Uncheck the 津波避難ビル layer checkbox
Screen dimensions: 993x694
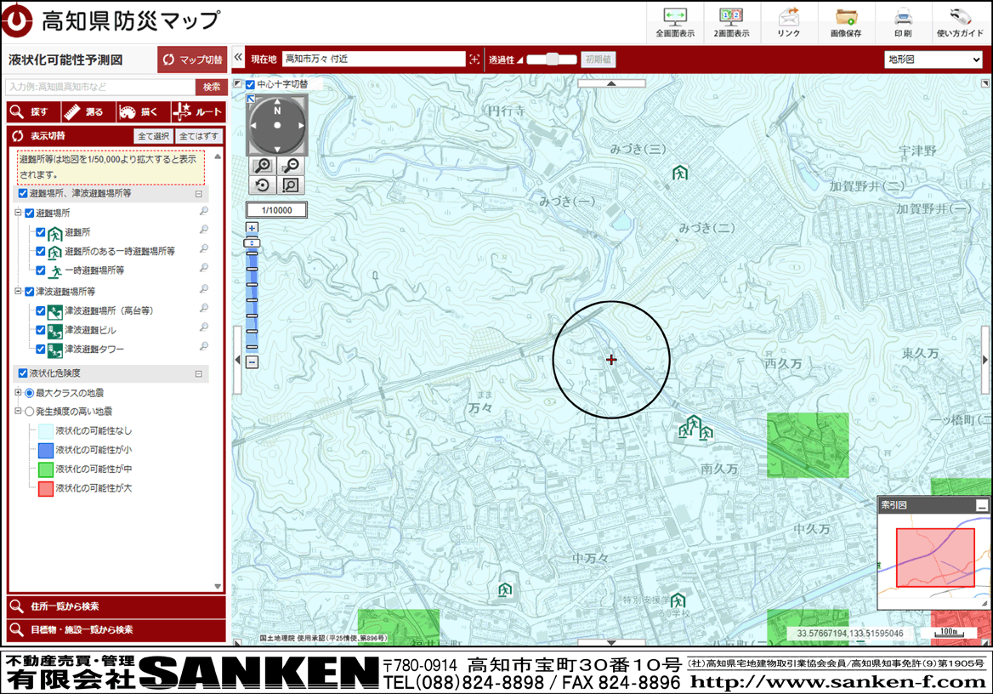tap(41, 330)
